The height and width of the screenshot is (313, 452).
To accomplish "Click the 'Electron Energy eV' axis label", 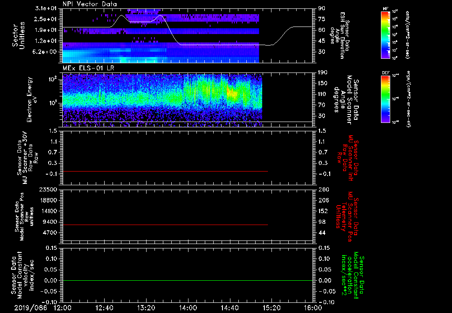I will pyautogui.click(x=32, y=99).
